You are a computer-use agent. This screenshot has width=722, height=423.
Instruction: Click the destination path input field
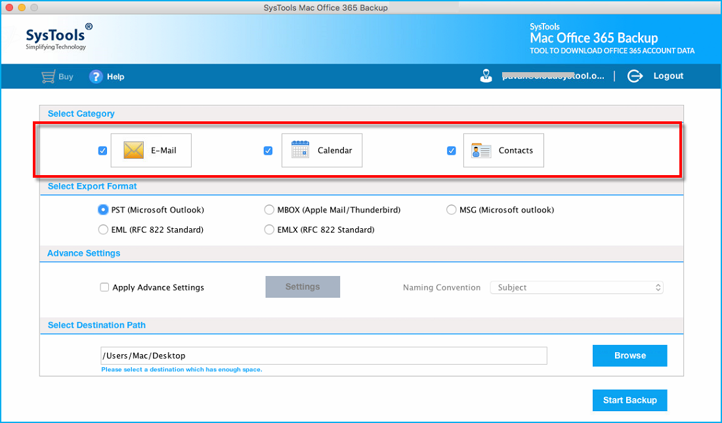click(324, 356)
